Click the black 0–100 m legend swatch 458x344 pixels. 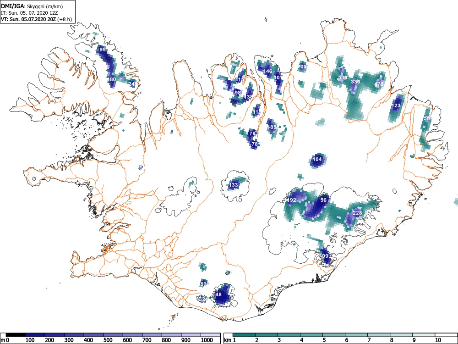[16, 335]
